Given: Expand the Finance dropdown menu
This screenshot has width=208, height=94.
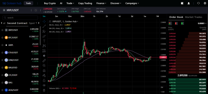Looking at the screenshot, I should tap(101, 3).
